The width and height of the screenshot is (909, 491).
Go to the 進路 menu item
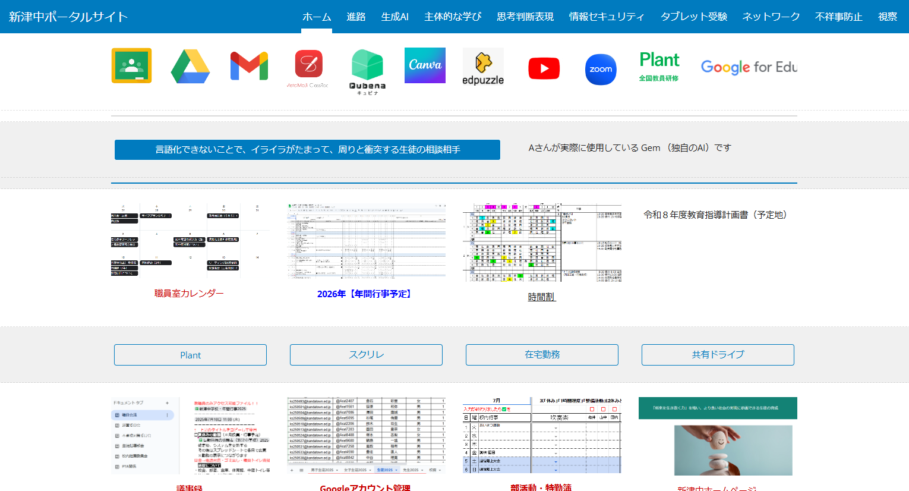point(356,17)
